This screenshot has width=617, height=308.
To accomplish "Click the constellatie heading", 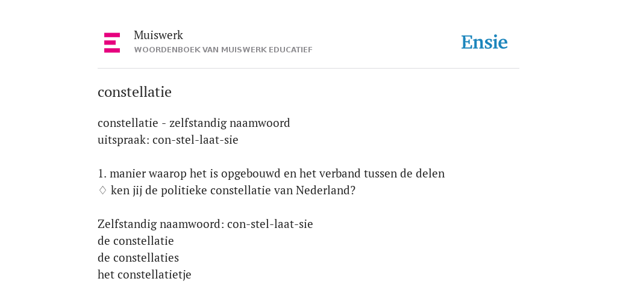I will [x=134, y=92].
